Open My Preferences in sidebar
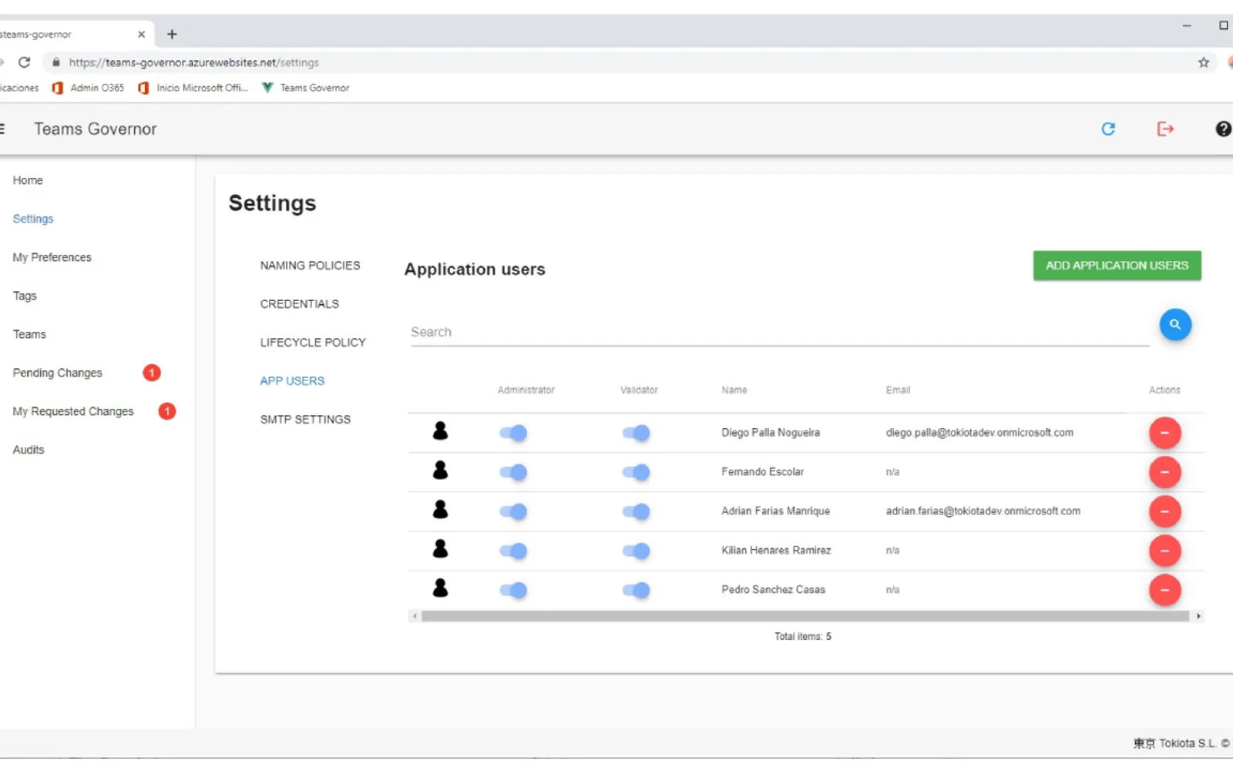1233x770 pixels. click(52, 257)
